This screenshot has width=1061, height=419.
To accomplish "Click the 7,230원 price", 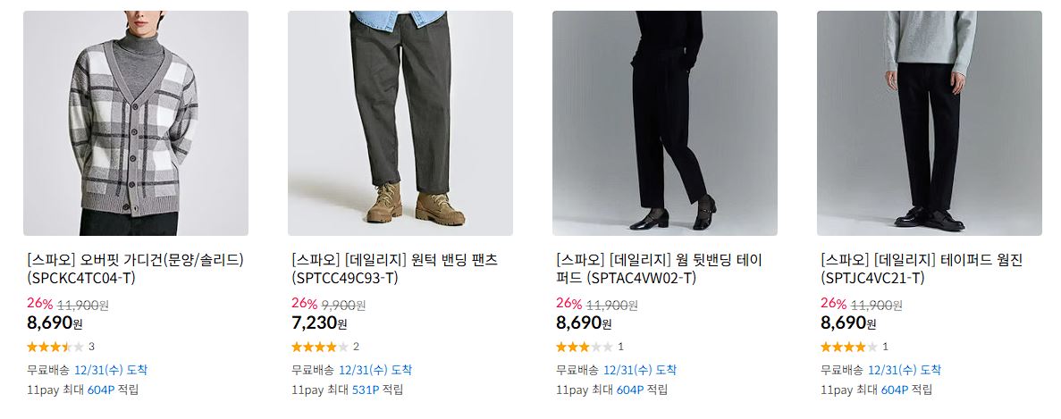I will click(x=319, y=323).
